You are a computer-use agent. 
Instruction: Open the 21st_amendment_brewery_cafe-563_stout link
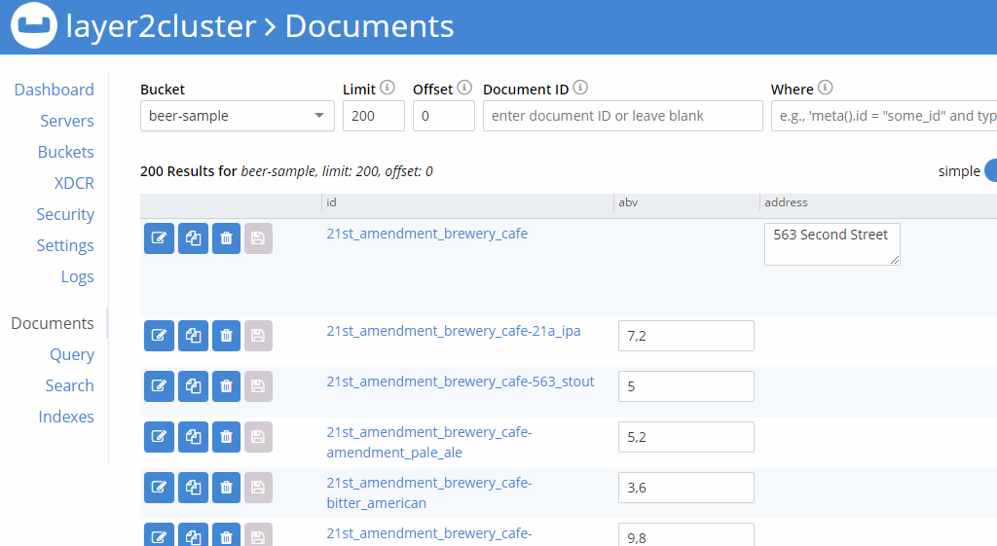point(460,382)
